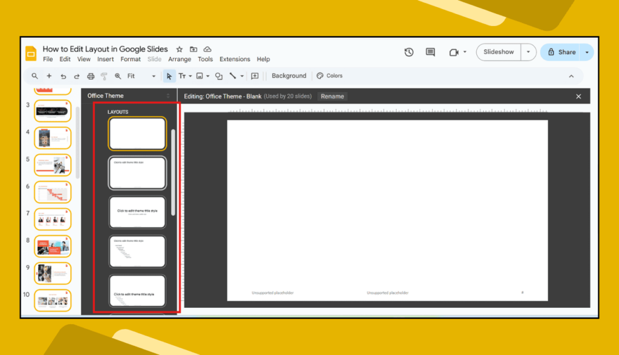Image resolution: width=619 pixels, height=355 pixels.
Task: Choose the shape tool icon
Action: [x=219, y=76]
